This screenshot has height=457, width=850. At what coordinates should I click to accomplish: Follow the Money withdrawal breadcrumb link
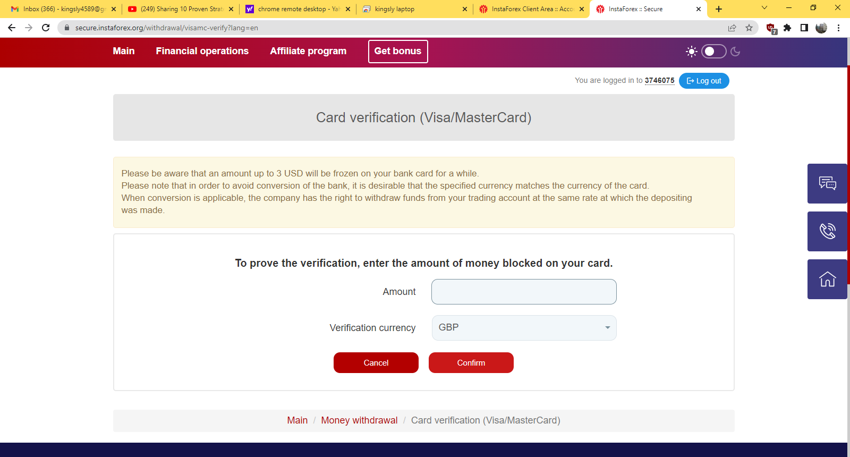[359, 420]
